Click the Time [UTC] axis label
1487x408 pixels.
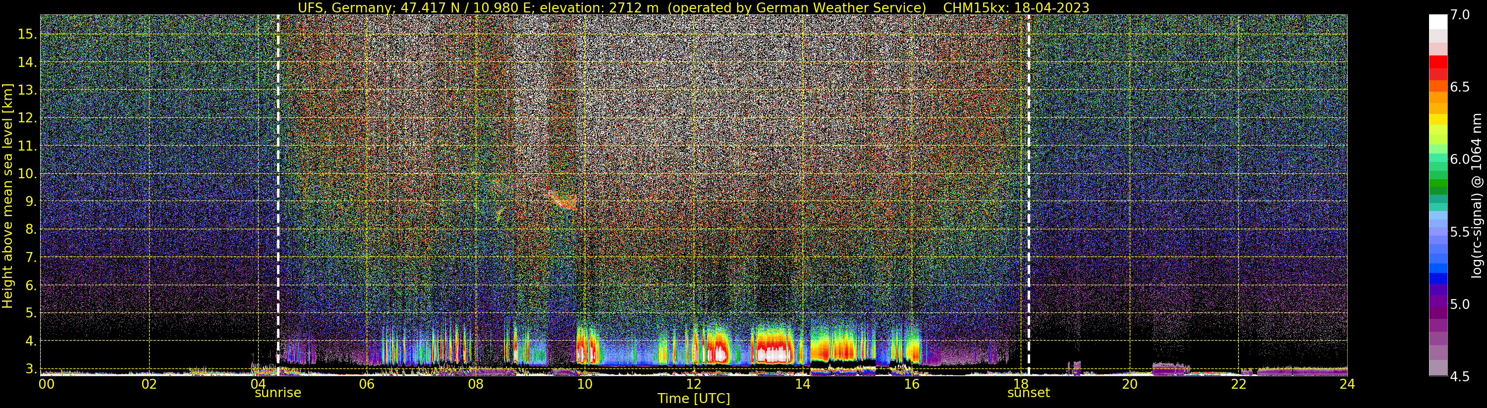pyautogui.click(x=694, y=399)
